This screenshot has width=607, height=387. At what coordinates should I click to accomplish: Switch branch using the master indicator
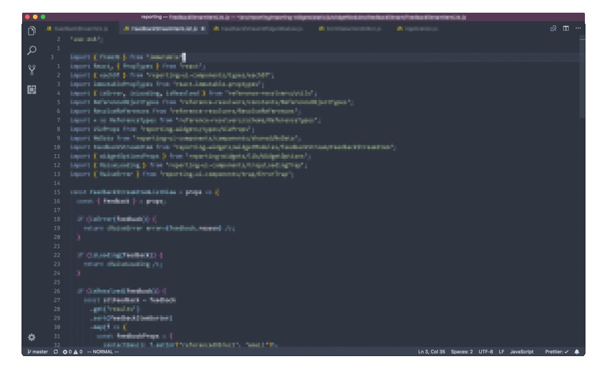pos(38,351)
